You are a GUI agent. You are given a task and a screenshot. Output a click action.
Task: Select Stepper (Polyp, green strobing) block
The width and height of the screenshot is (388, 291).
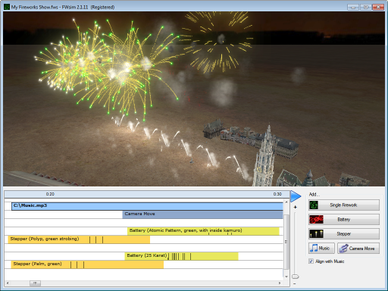(79, 239)
